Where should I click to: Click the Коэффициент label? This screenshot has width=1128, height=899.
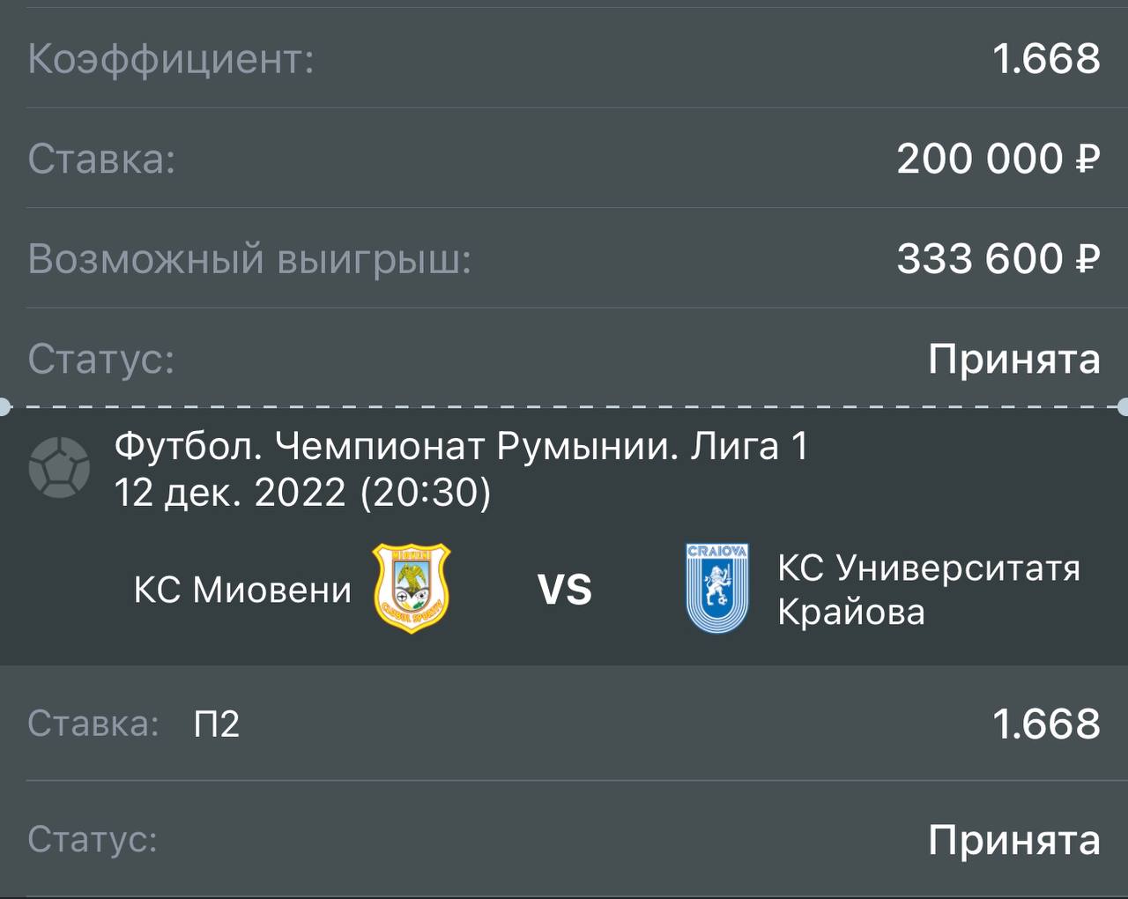click(x=171, y=59)
